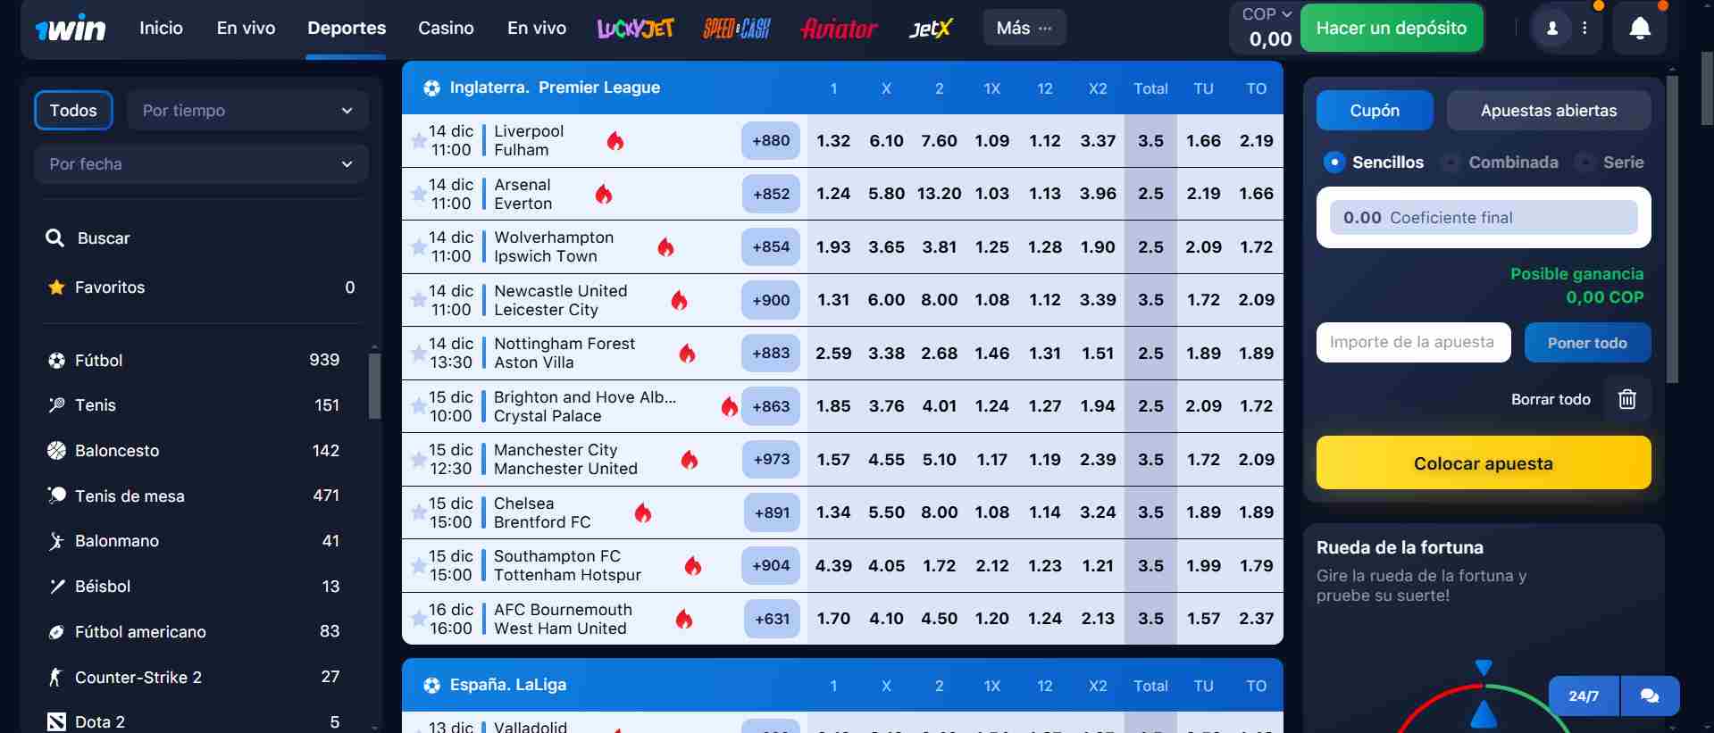Click the hot flame icon for Liverpool Fulham
The width and height of the screenshot is (1714, 733).
pyautogui.click(x=615, y=141)
